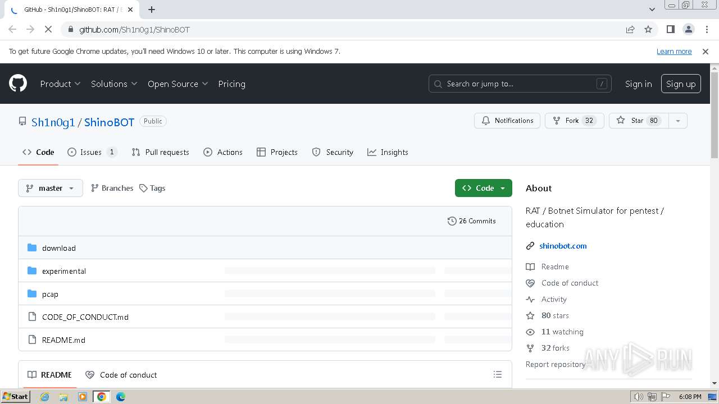The height and width of the screenshot is (404, 719).
Task: Open the README outline list icon
Action: point(498,374)
